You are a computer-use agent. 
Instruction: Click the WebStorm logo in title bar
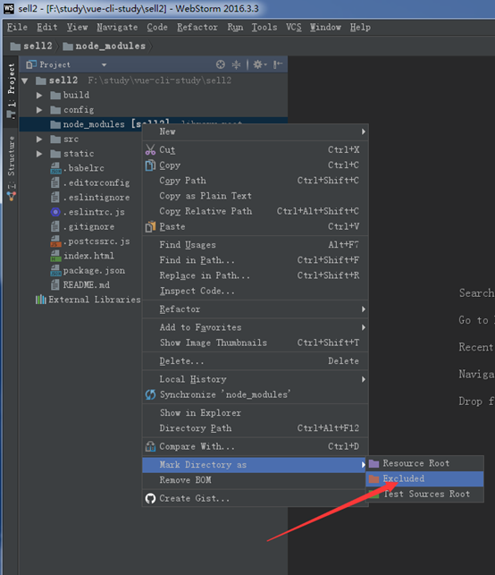click(9, 8)
